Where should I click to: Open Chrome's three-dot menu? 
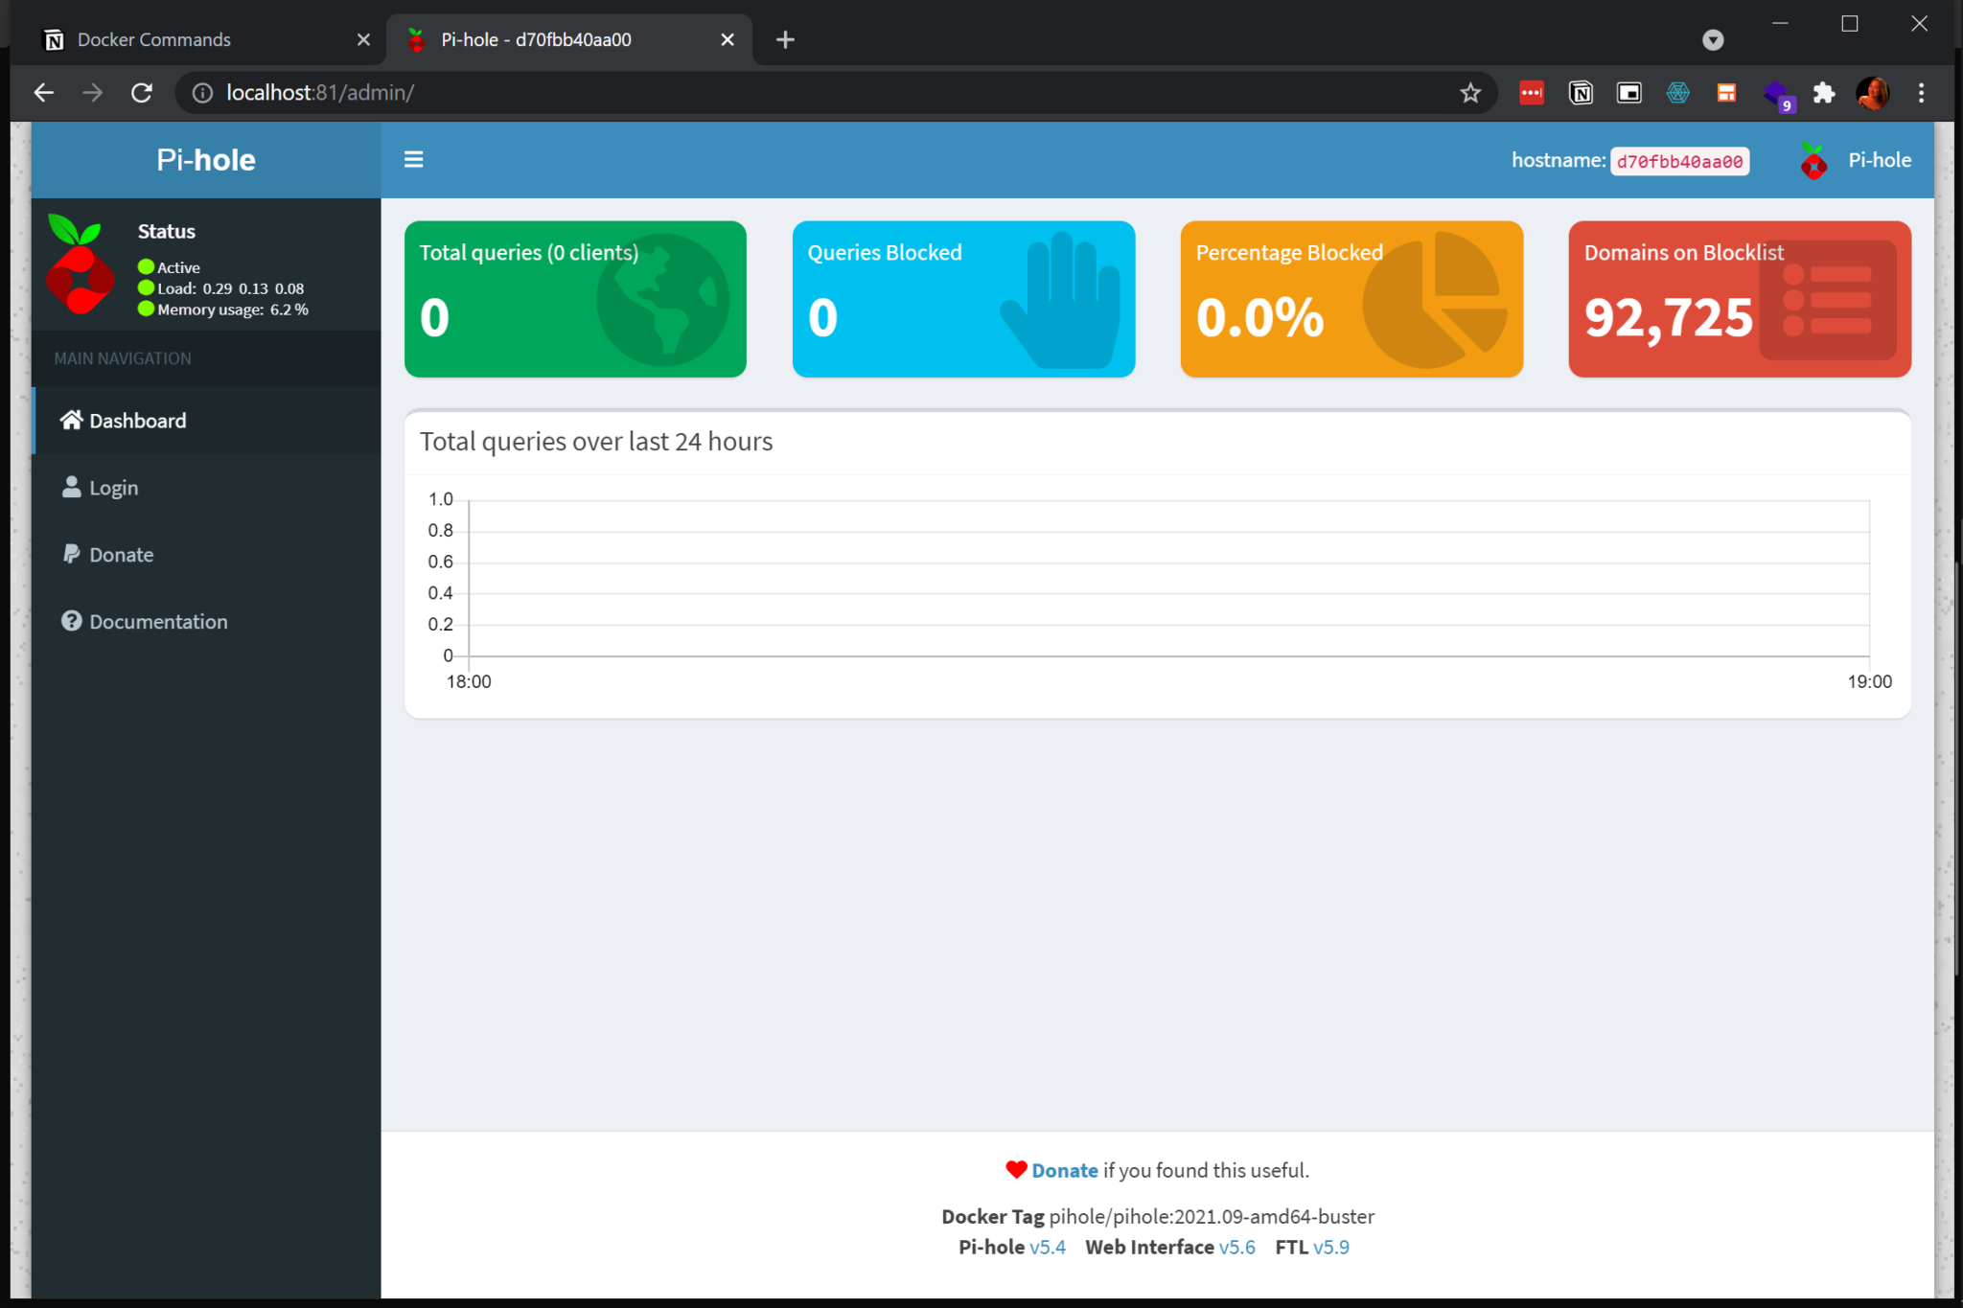pos(1921,92)
